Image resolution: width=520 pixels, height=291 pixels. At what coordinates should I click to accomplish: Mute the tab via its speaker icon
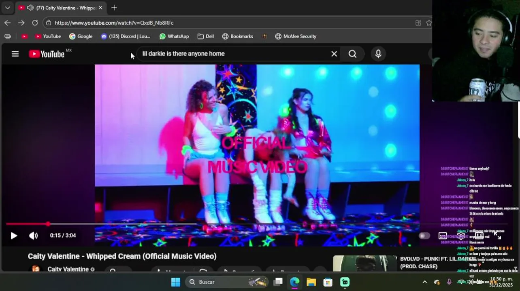tap(30, 8)
